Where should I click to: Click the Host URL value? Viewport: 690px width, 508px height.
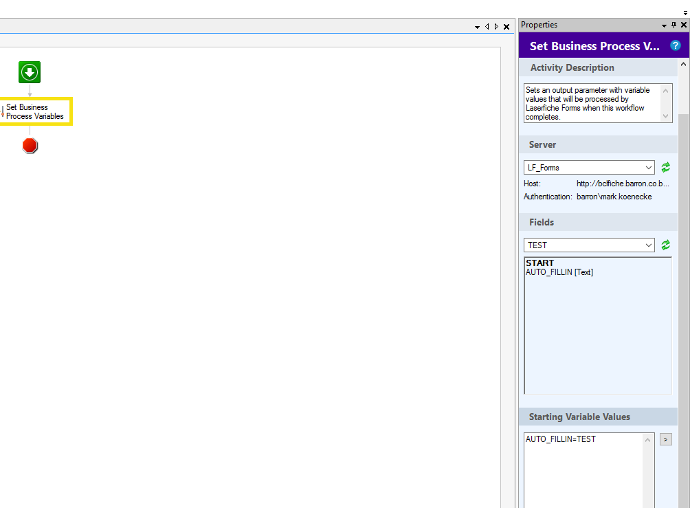coord(623,184)
